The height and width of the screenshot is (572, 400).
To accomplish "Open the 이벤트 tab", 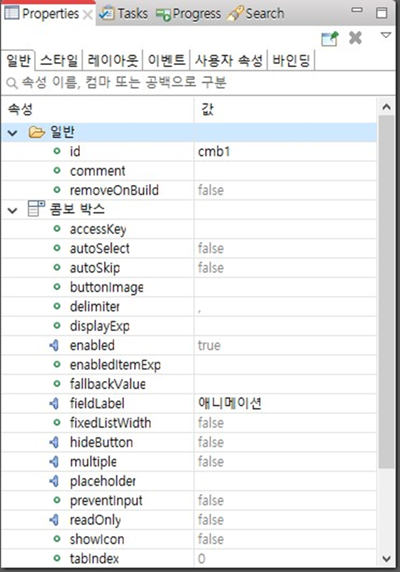I will [167, 60].
